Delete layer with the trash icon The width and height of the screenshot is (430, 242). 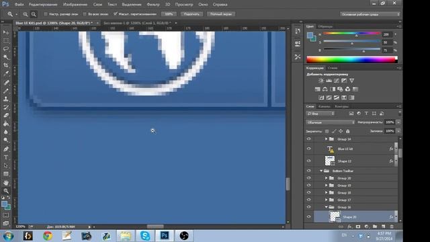392,227
